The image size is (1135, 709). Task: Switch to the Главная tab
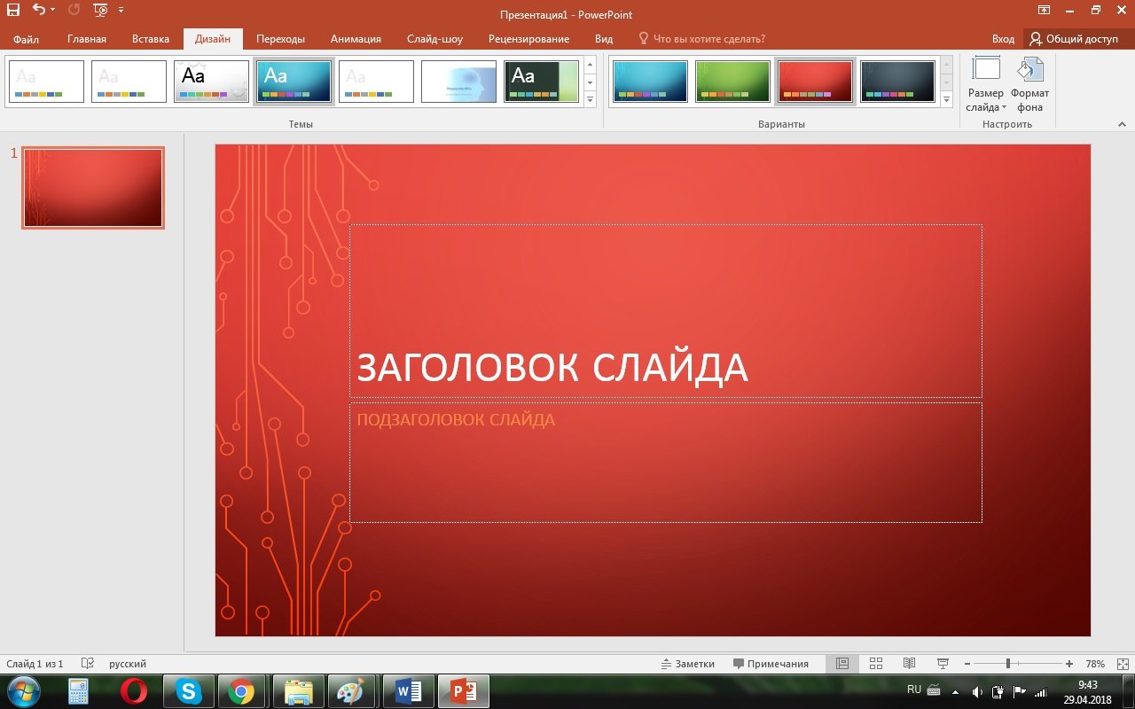click(87, 39)
